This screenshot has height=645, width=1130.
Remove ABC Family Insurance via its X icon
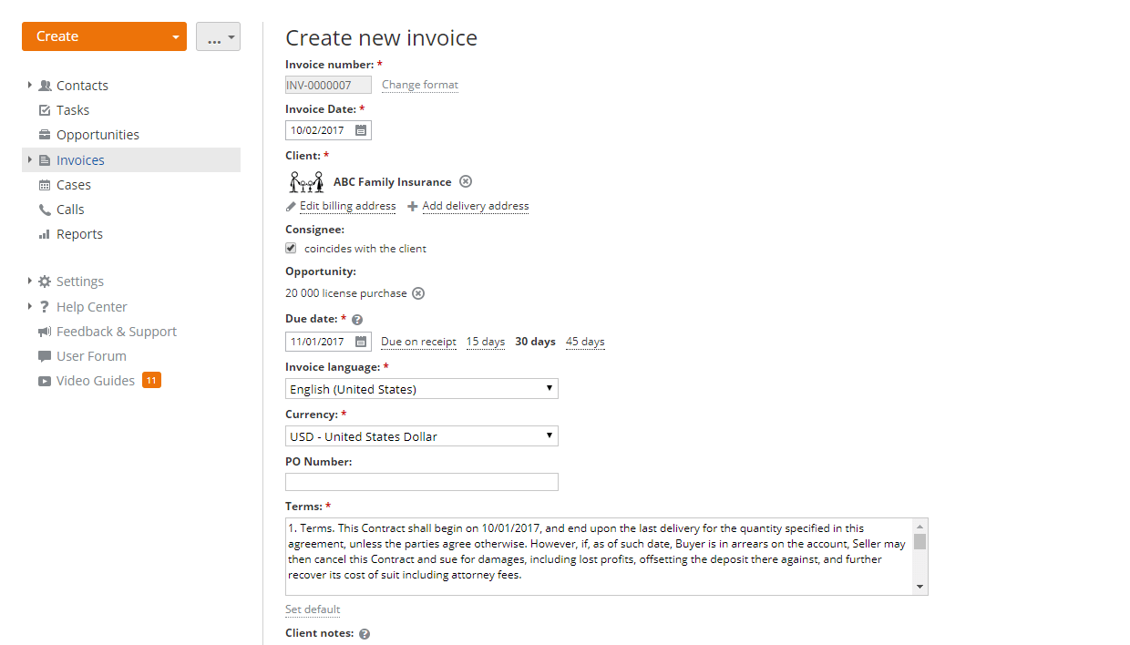tap(466, 181)
